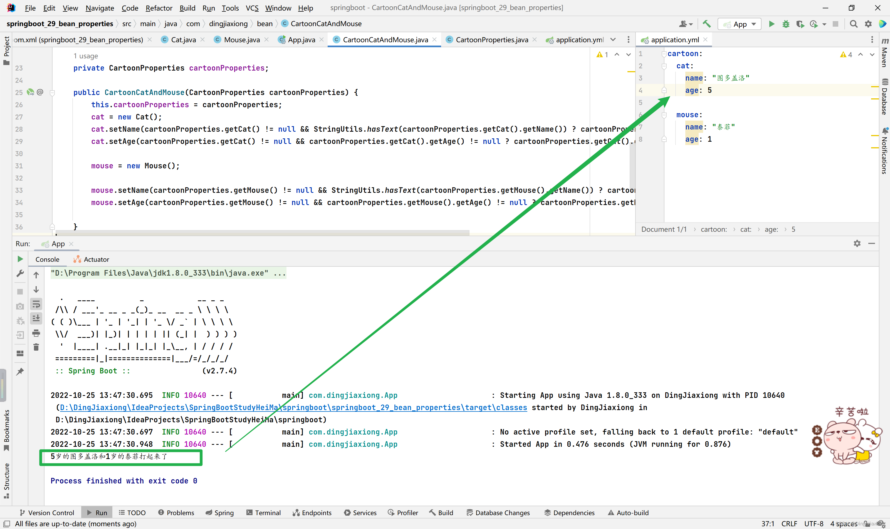890x529 pixels.
Task: Click the Build project hammer icon
Action: [706, 24]
